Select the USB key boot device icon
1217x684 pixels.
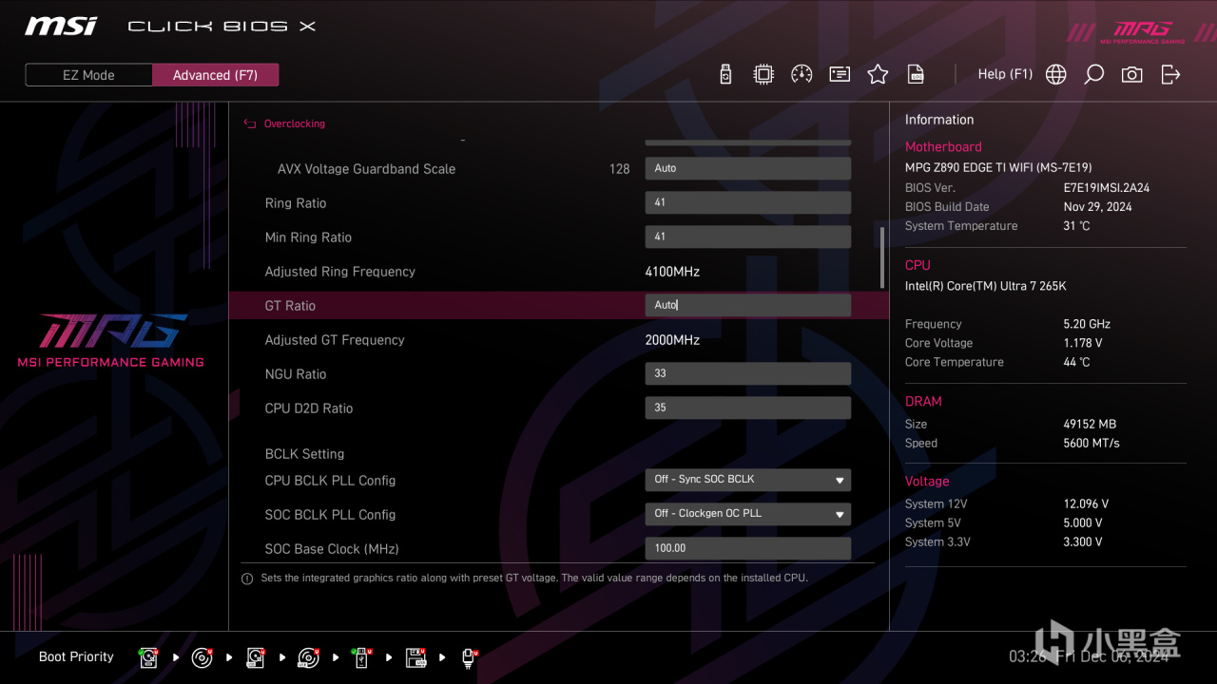tap(361, 657)
